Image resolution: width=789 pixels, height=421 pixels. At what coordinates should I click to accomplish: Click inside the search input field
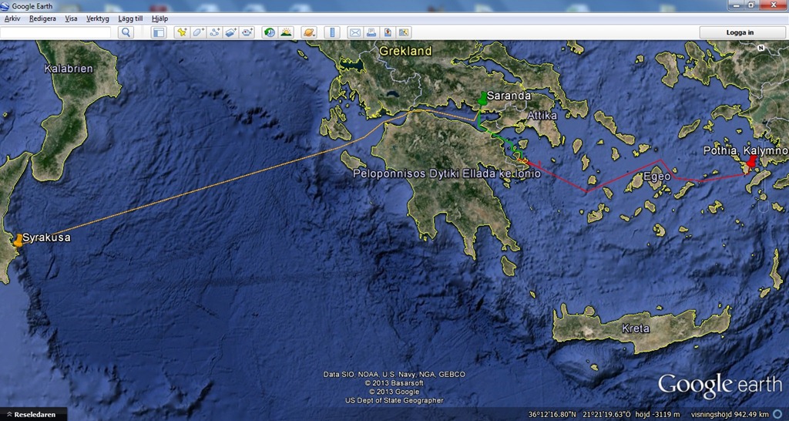(55, 32)
